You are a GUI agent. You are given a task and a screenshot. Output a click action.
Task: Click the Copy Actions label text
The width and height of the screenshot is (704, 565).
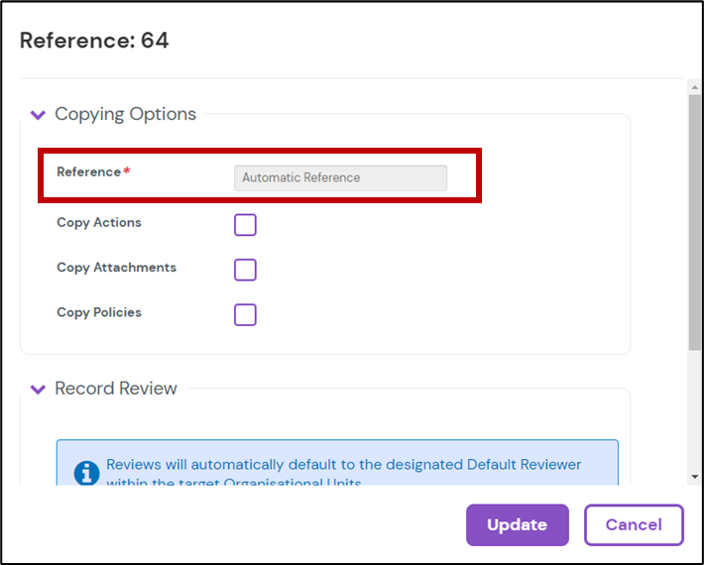pos(99,223)
